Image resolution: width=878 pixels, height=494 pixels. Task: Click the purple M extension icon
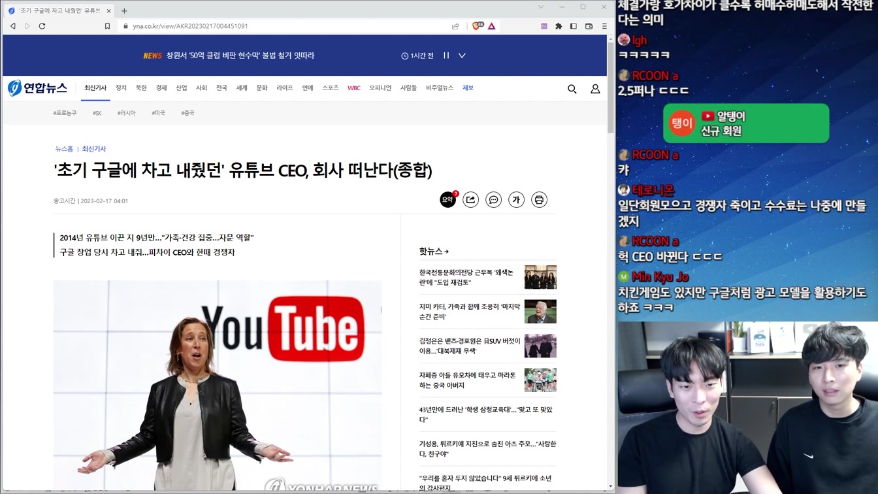click(x=544, y=26)
